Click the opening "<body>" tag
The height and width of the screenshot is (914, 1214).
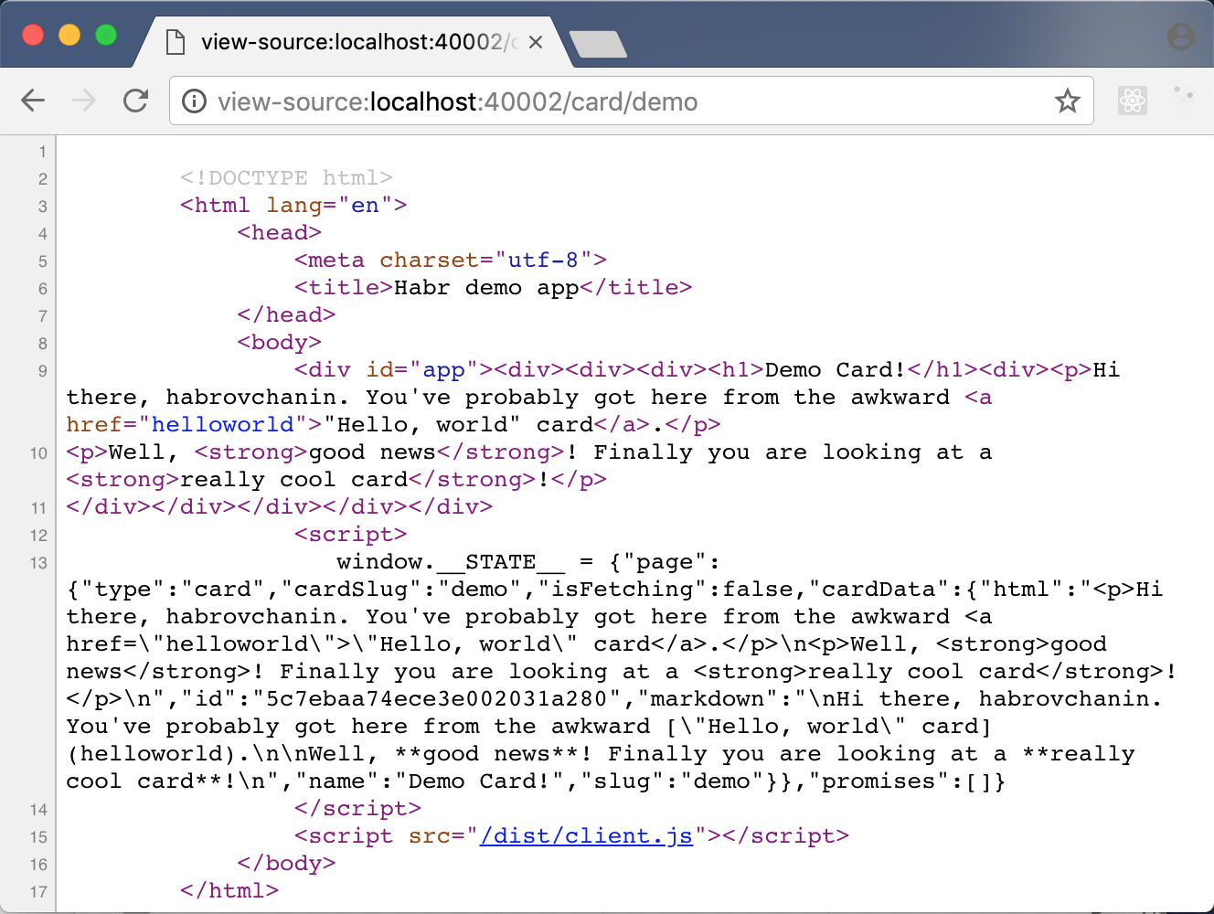(x=280, y=343)
